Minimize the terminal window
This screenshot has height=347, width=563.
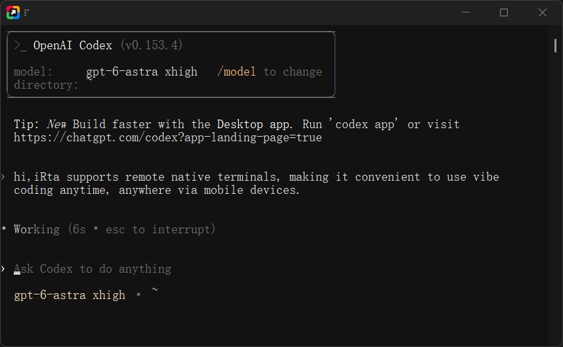[x=466, y=12]
